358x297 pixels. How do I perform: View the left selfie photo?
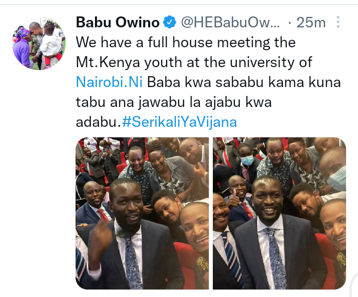[x=142, y=213]
